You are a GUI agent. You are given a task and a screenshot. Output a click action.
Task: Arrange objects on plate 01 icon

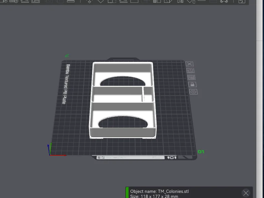pos(191,77)
